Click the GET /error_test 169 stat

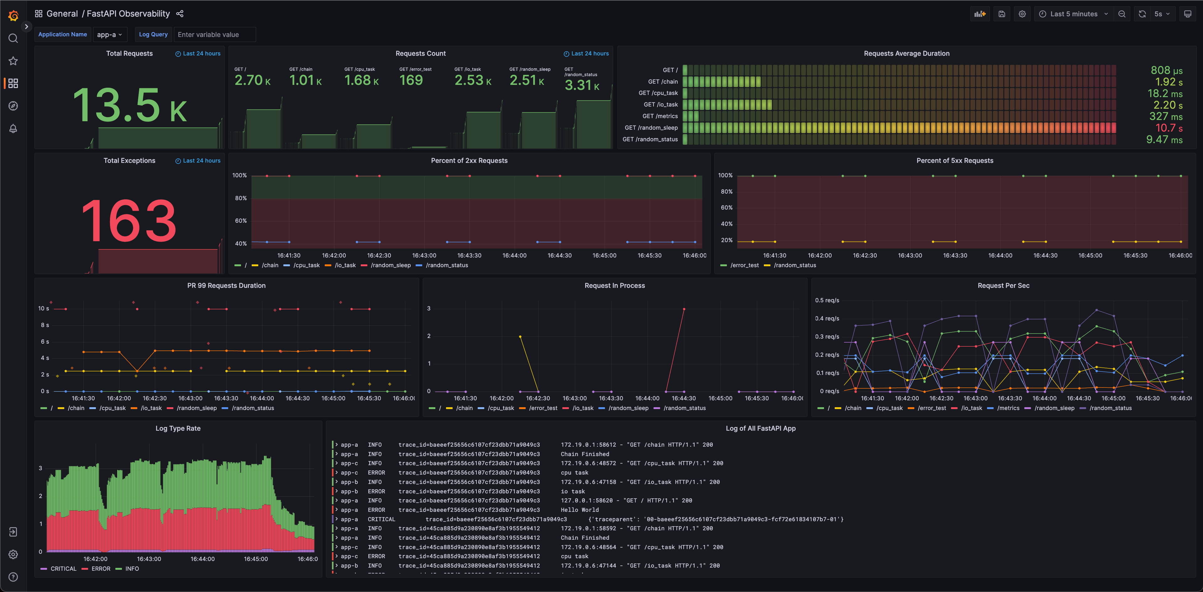(415, 77)
